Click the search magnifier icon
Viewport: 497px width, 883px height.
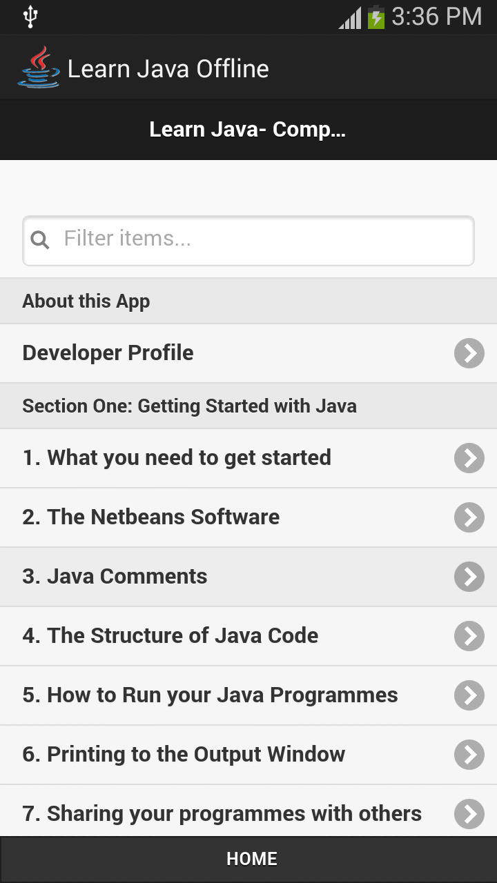(x=41, y=240)
